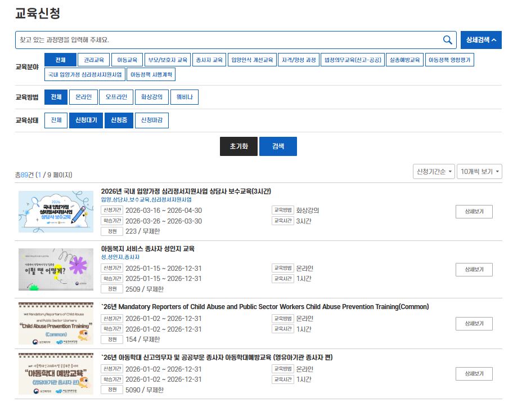This screenshot has height=402, width=513.
Task: Click the 2026-03-26 ~ 2026-03-30 learning period
Action: point(164,221)
